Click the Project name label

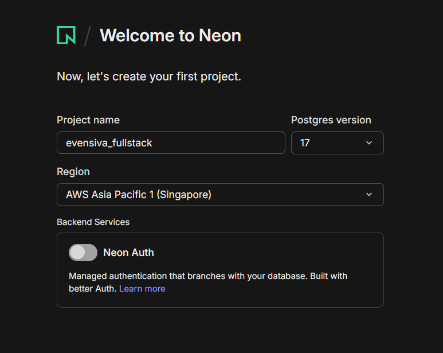[x=88, y=120]
